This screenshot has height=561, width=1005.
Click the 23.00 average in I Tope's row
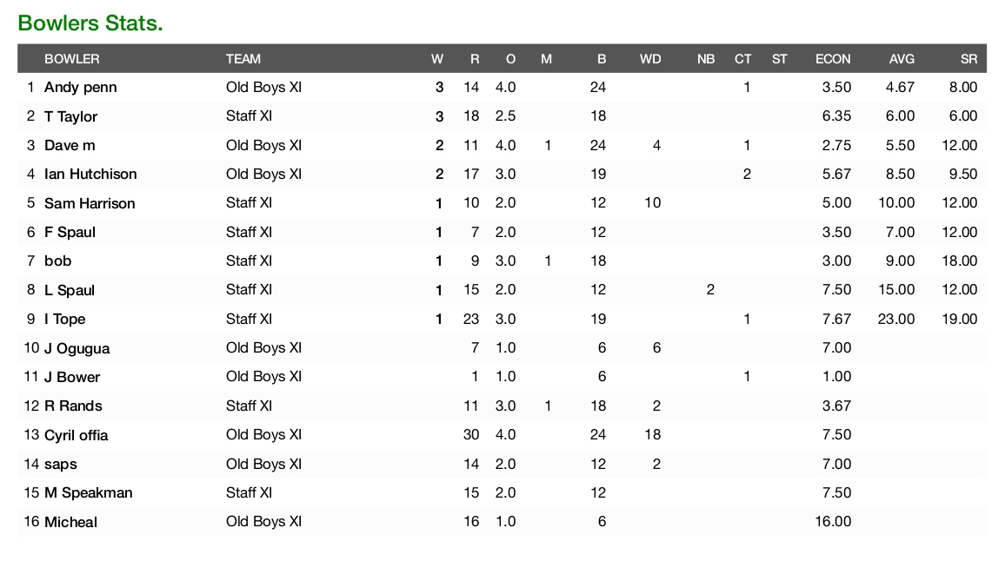[896, 319]
